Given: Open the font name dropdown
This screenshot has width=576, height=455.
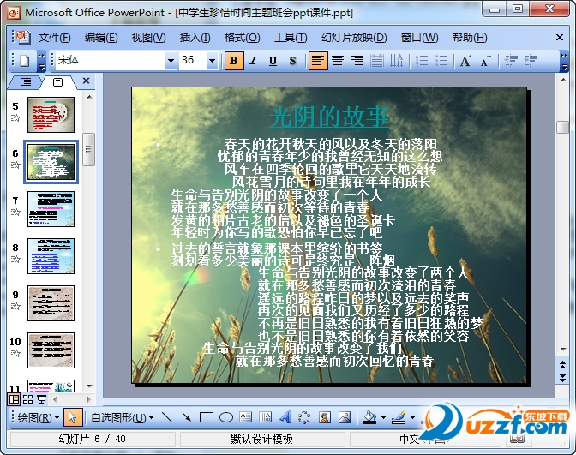Looking at the screenshot, I should click(171, 61).
